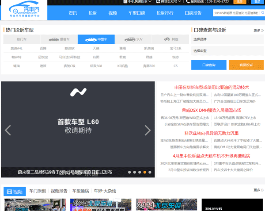Open the 奔驰C级 model link
This screenshot has height=211, width=265.
pos(69,66)
